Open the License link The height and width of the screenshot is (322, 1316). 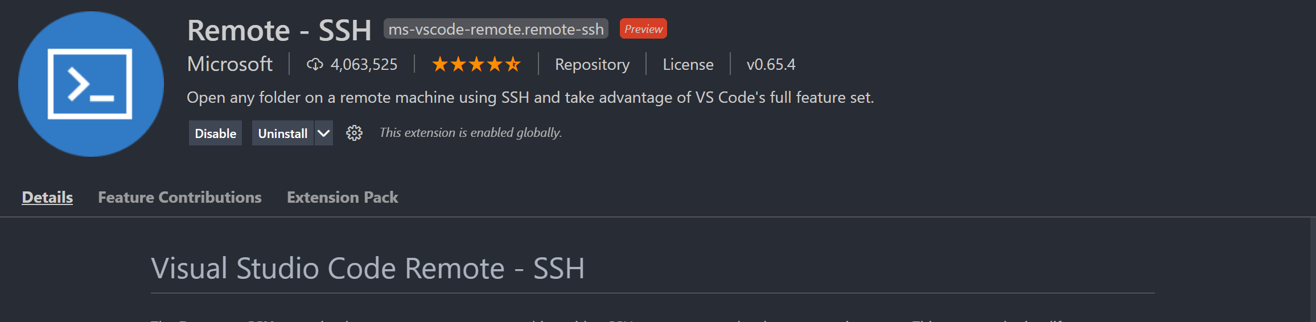(688, 64)
